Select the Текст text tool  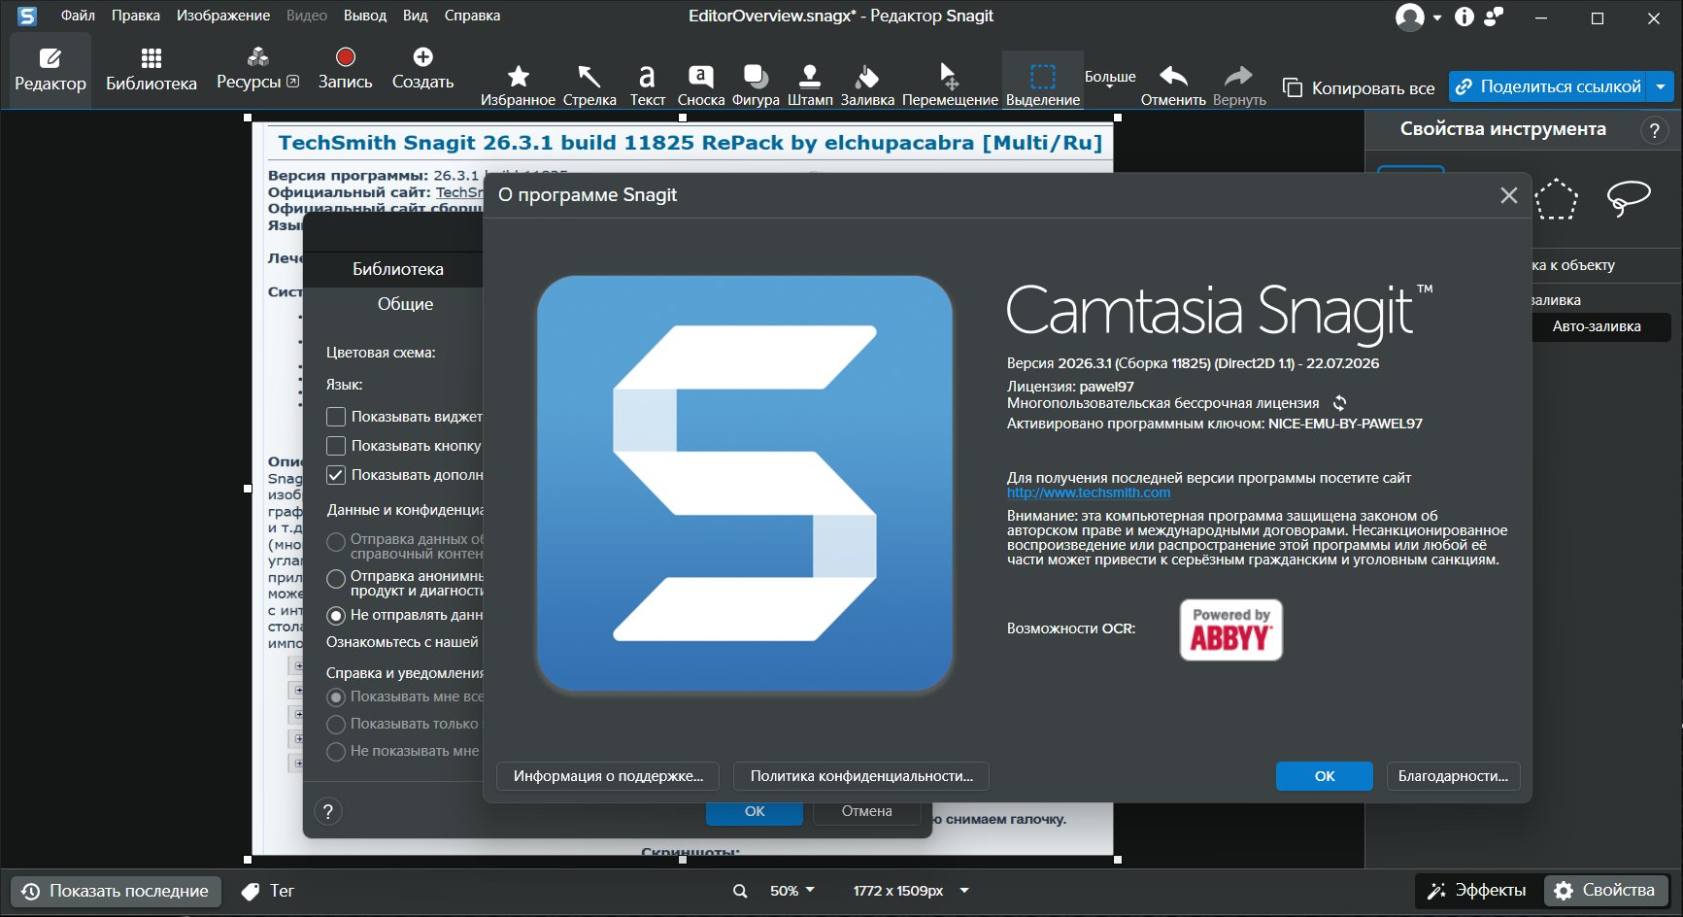(x=647, y=85)
